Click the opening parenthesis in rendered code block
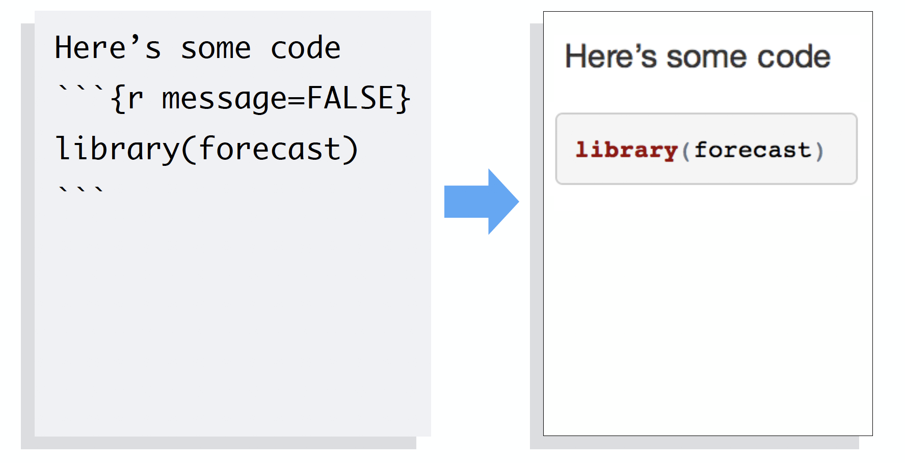905x463 pixels. [x=686, y=151]
